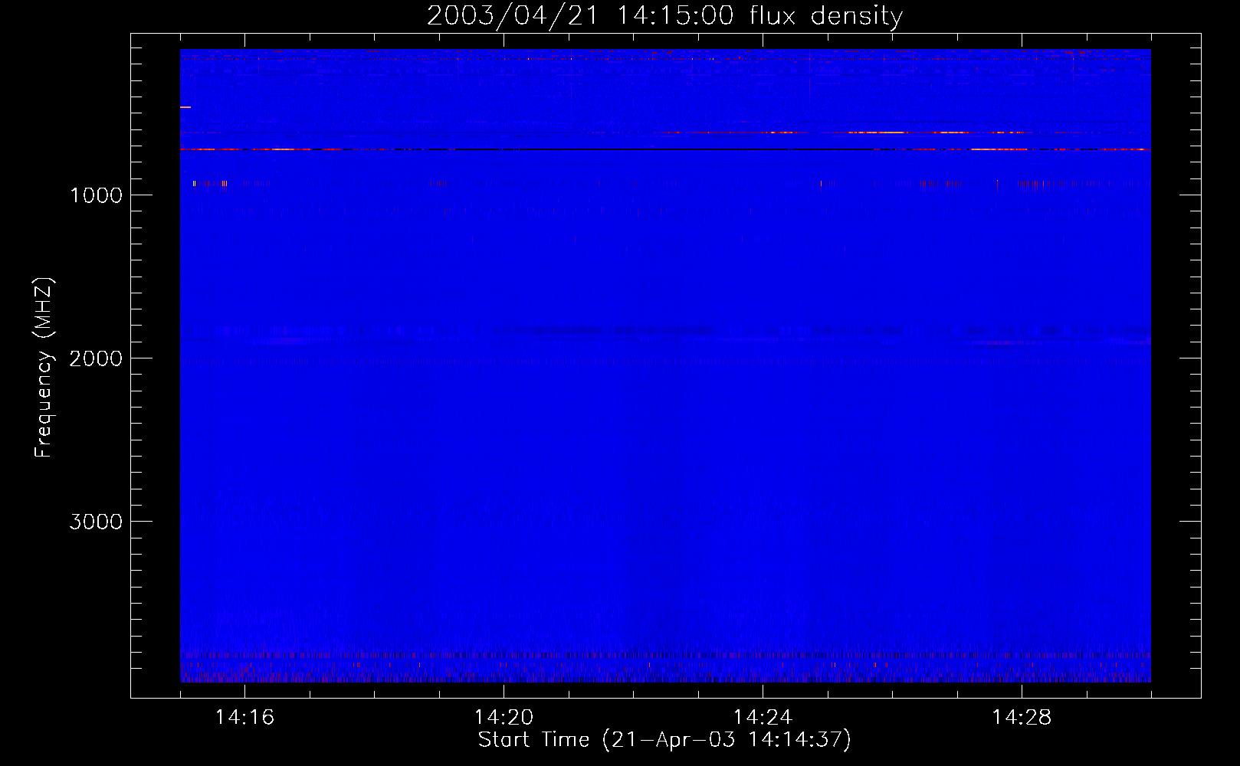Click the 14:16 time axis label
Viewport: 1240px width, 766px height.
pyautogui.click(x=244, y=717)
